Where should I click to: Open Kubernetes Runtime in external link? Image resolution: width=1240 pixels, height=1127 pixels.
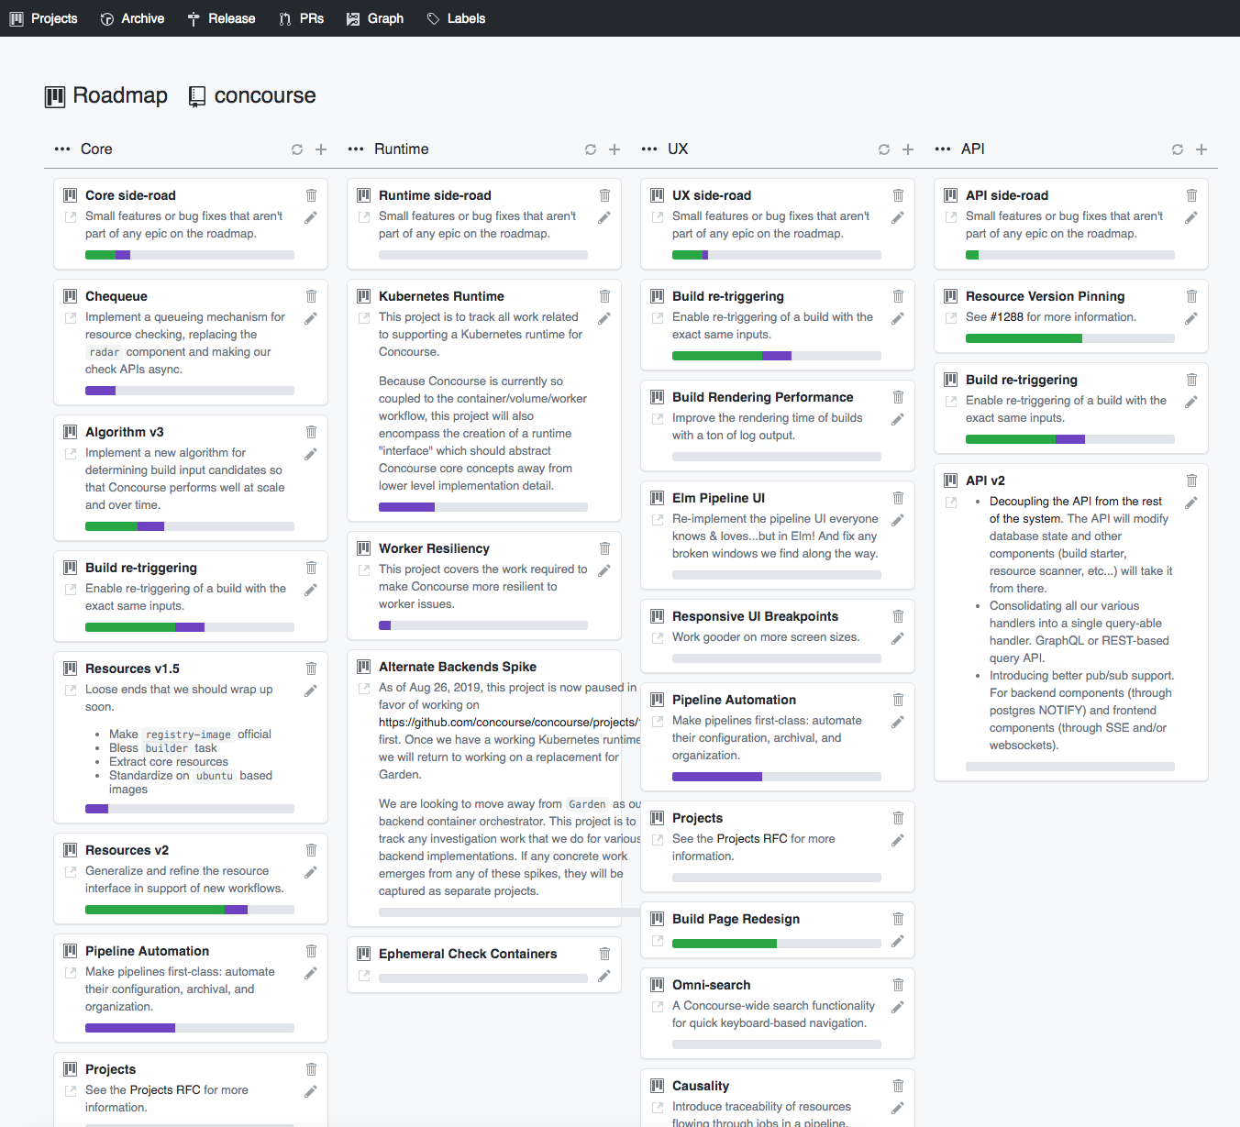(x=364, y=318)
